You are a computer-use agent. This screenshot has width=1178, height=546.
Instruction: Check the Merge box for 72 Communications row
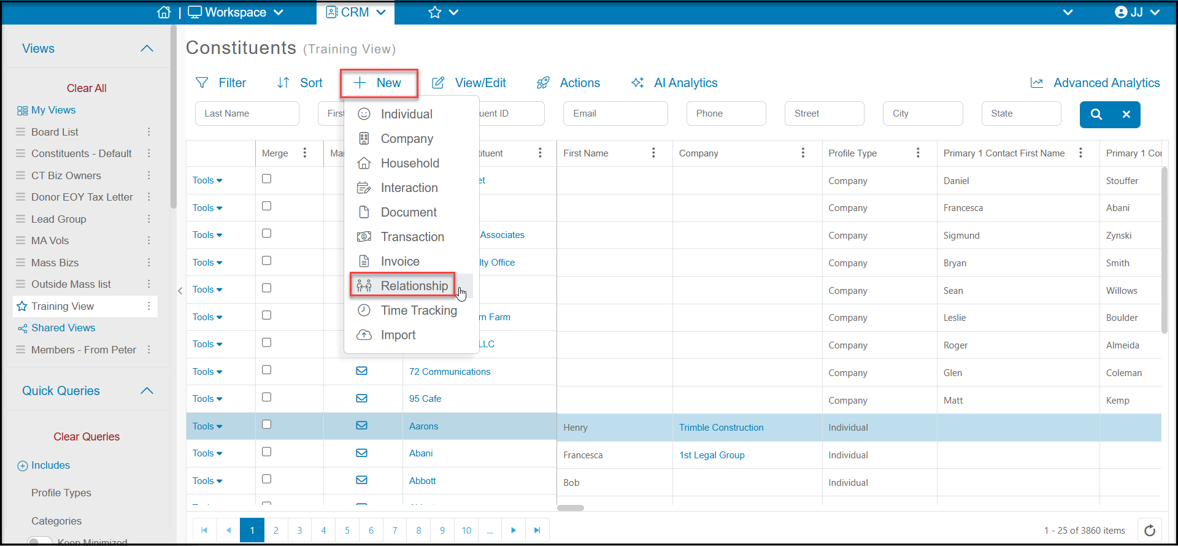point(266,370)
